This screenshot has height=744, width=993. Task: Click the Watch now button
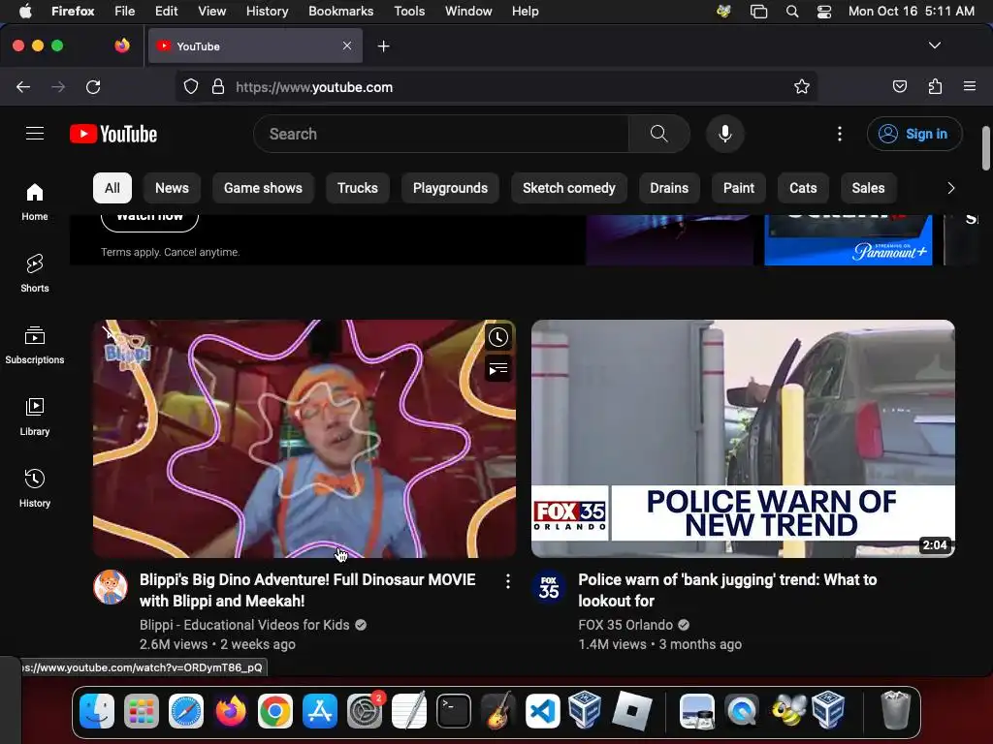pyautogui.click(x=149, y=222)
